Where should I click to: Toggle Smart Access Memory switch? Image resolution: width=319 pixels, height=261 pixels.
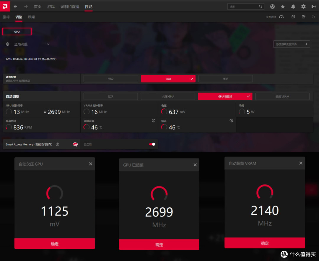coord(152,144)
